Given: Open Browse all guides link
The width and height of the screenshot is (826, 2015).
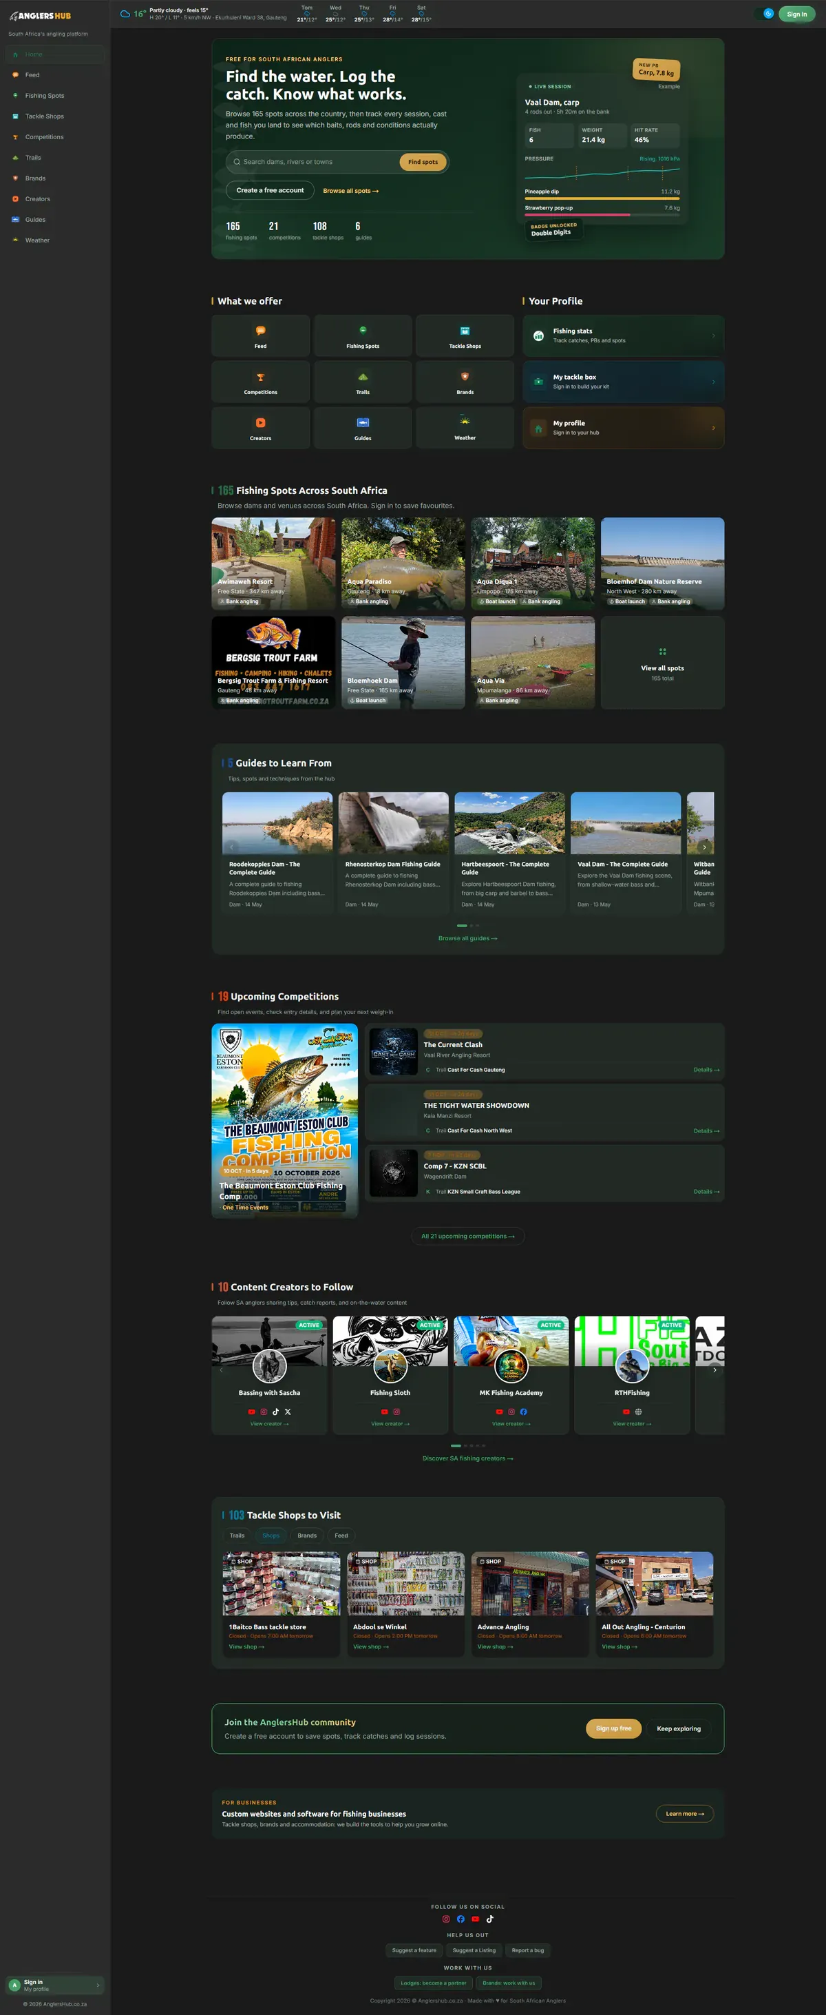Looking at the screenshot, I should pos(467,938).
